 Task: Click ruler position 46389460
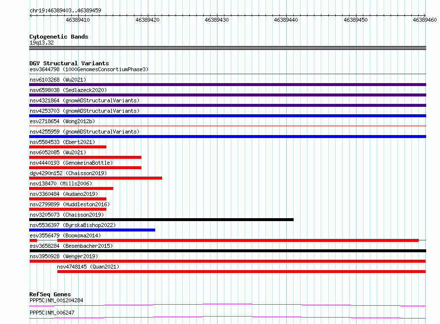[x=425, y=20]
